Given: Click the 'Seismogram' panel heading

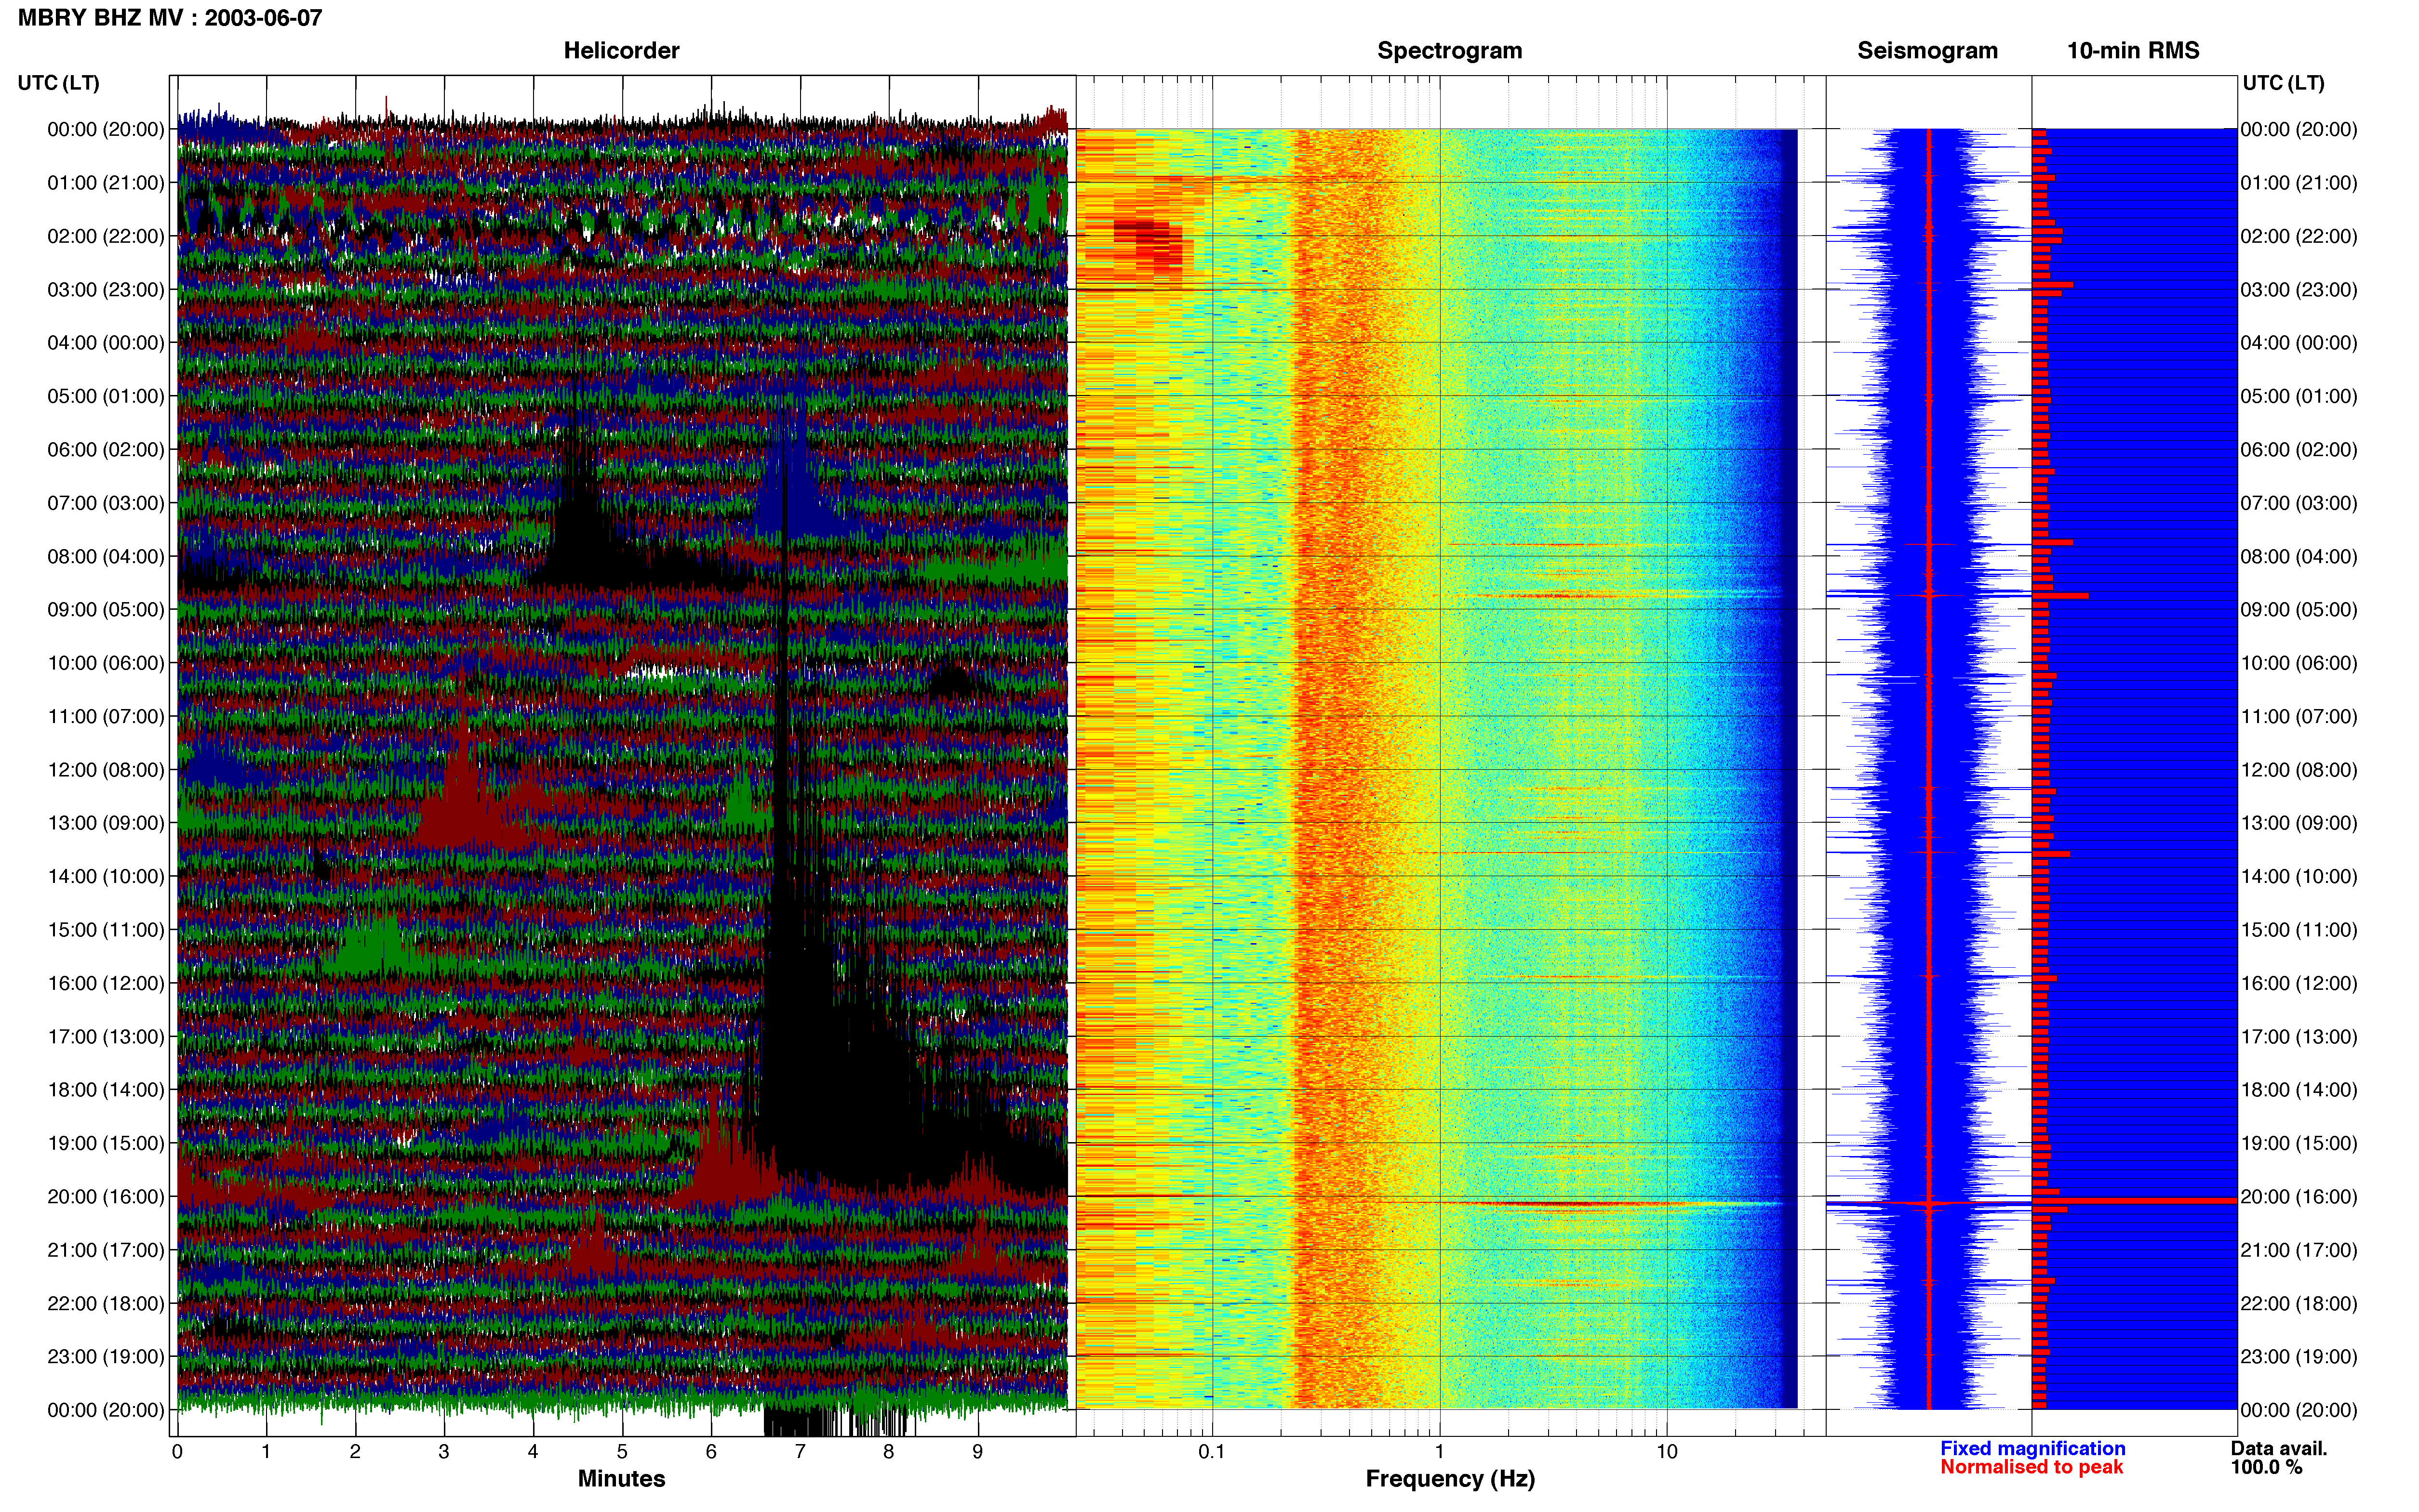Looking at the screenshot, I should (x=1928, y=51).
